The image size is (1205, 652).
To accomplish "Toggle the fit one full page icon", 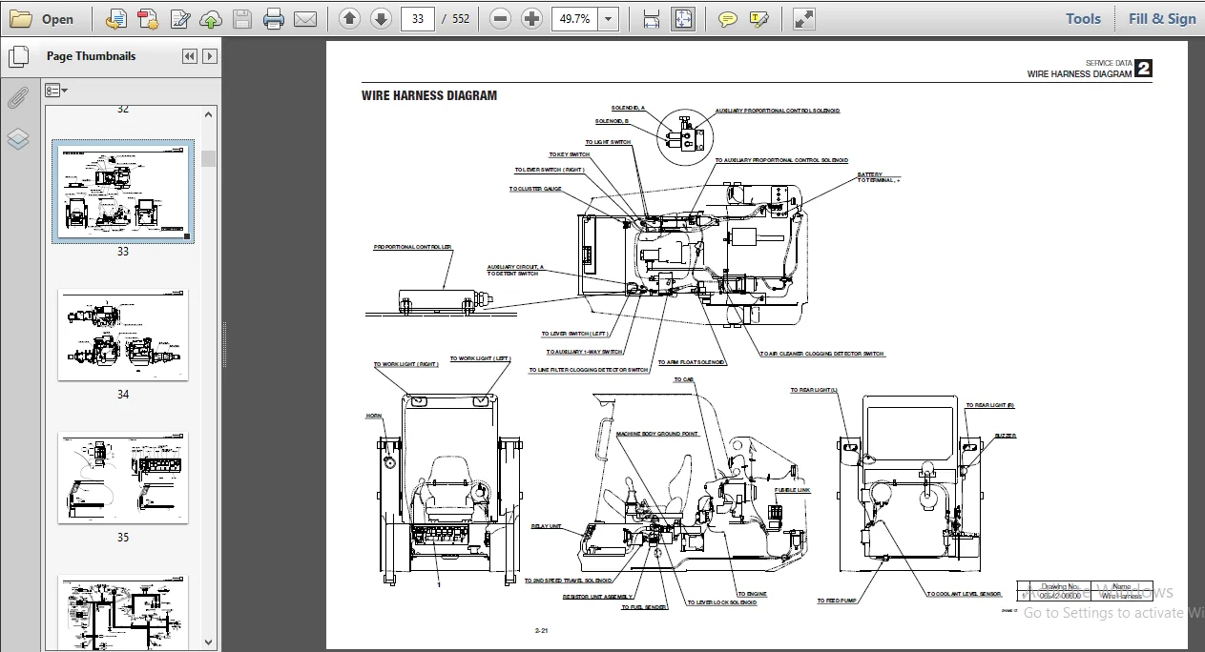I will coord(682,18).
